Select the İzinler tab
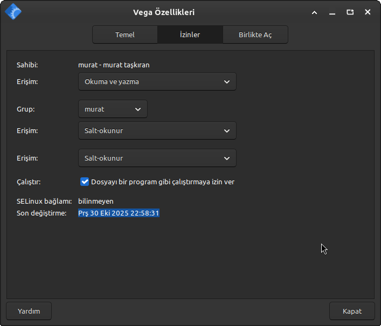Image resolution: width=381 pixels, height=326 pixels. [190, 34]
